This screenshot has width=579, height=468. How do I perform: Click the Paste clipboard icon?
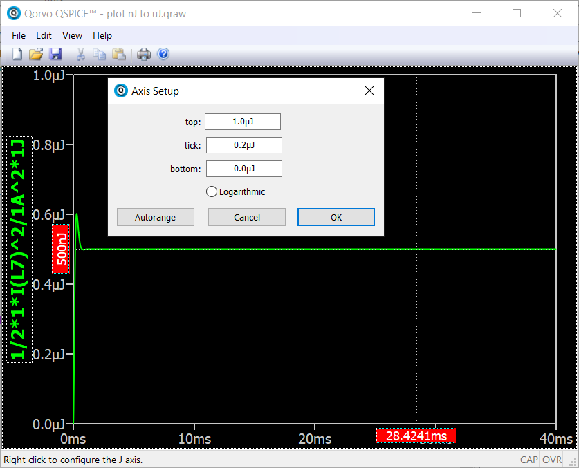pos(119,54)
